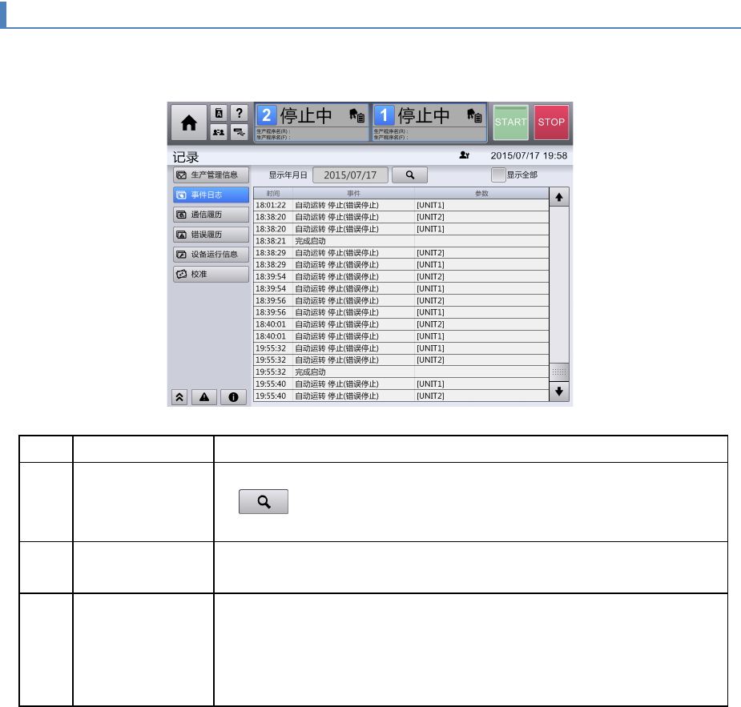The image size is (741, 707).
Task: Select the unit 2 停止中 status panel
Action: (x=312, y=123)
